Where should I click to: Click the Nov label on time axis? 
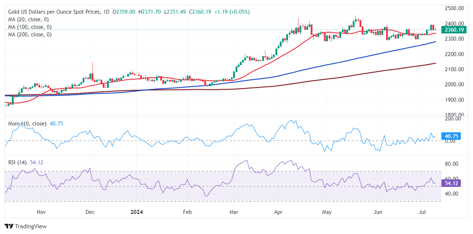(41, 212)
